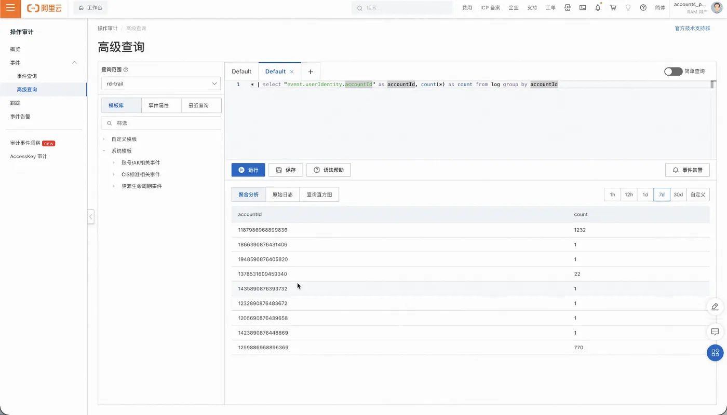Collapse the sidebar with handle arrow
The width and height of the screenshot is (727, 415).
pyautogui.click(x=91, y=217)
